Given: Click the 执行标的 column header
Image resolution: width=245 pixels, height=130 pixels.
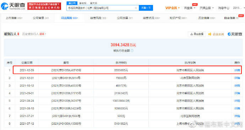Looking at the screenshot, I should pyautogui.click(x=121, y=63).
